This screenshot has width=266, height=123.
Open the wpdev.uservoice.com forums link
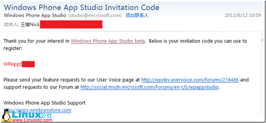pyautogui.click(x=190, y=80)
